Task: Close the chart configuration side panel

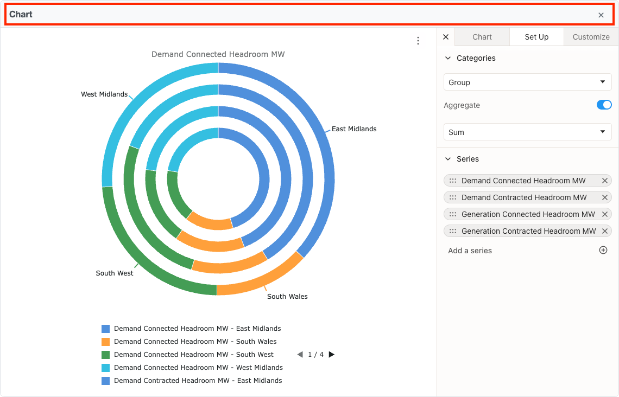Action: [x=445, y=36]
